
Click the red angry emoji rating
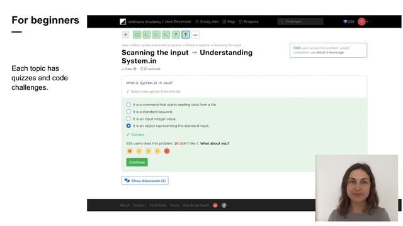click(167, 151)
